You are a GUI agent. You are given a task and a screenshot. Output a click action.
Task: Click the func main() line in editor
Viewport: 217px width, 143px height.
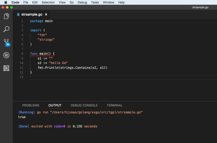(42, 54)
